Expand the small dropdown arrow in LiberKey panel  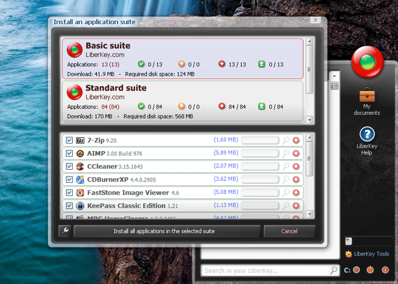click(x=335, y=76)
